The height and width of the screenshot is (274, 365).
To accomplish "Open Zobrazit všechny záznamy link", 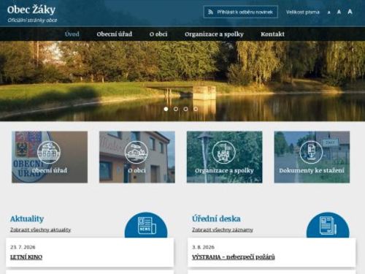I will coord(223,229).
